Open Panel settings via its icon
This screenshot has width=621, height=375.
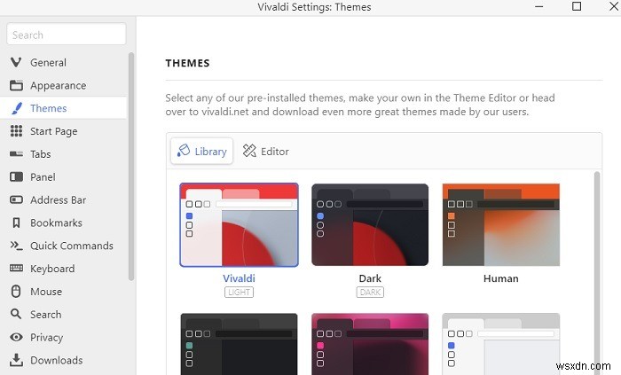pyautogui.click(x=16, y=176)
